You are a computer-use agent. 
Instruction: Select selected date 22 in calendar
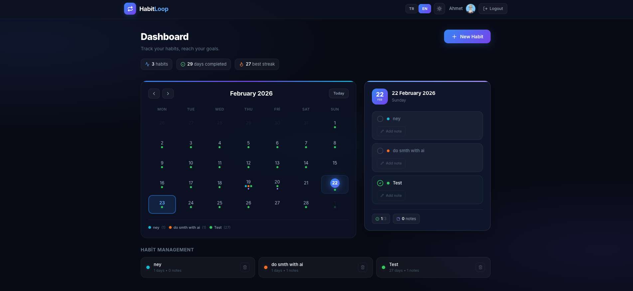tap(335, 184)
